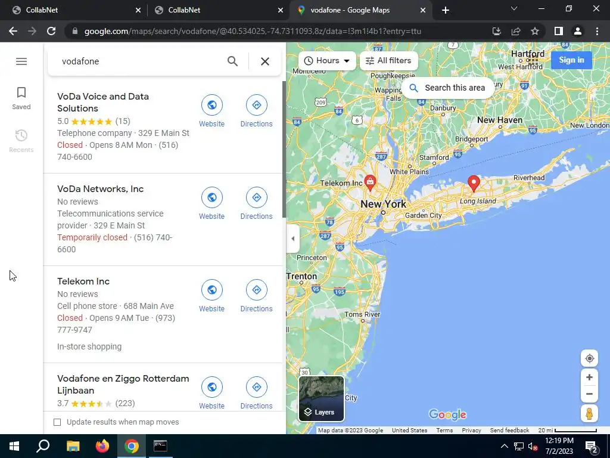
Task: Zoom in on the map
Action: click(589, 377)
